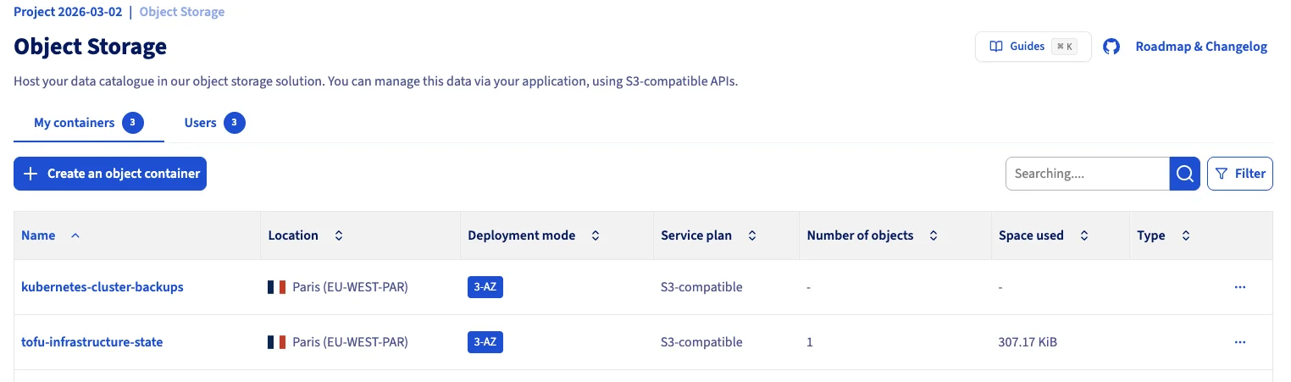Image resolution: width=1291 pixels, height=382 pixels.
Task: Open the tofu-infrastructure-state container
Action: coord(92,342)
